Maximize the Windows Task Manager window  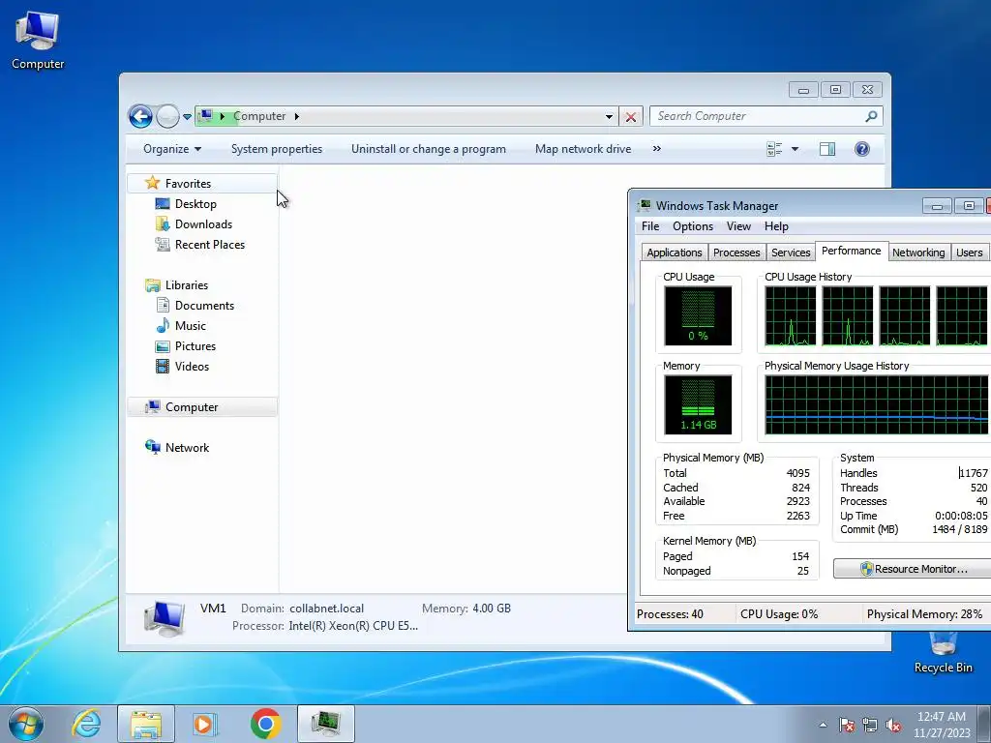pos(968,205)
